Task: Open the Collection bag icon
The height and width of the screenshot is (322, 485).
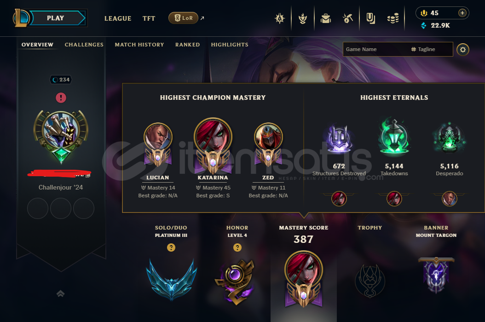Action: coord(325,18)
